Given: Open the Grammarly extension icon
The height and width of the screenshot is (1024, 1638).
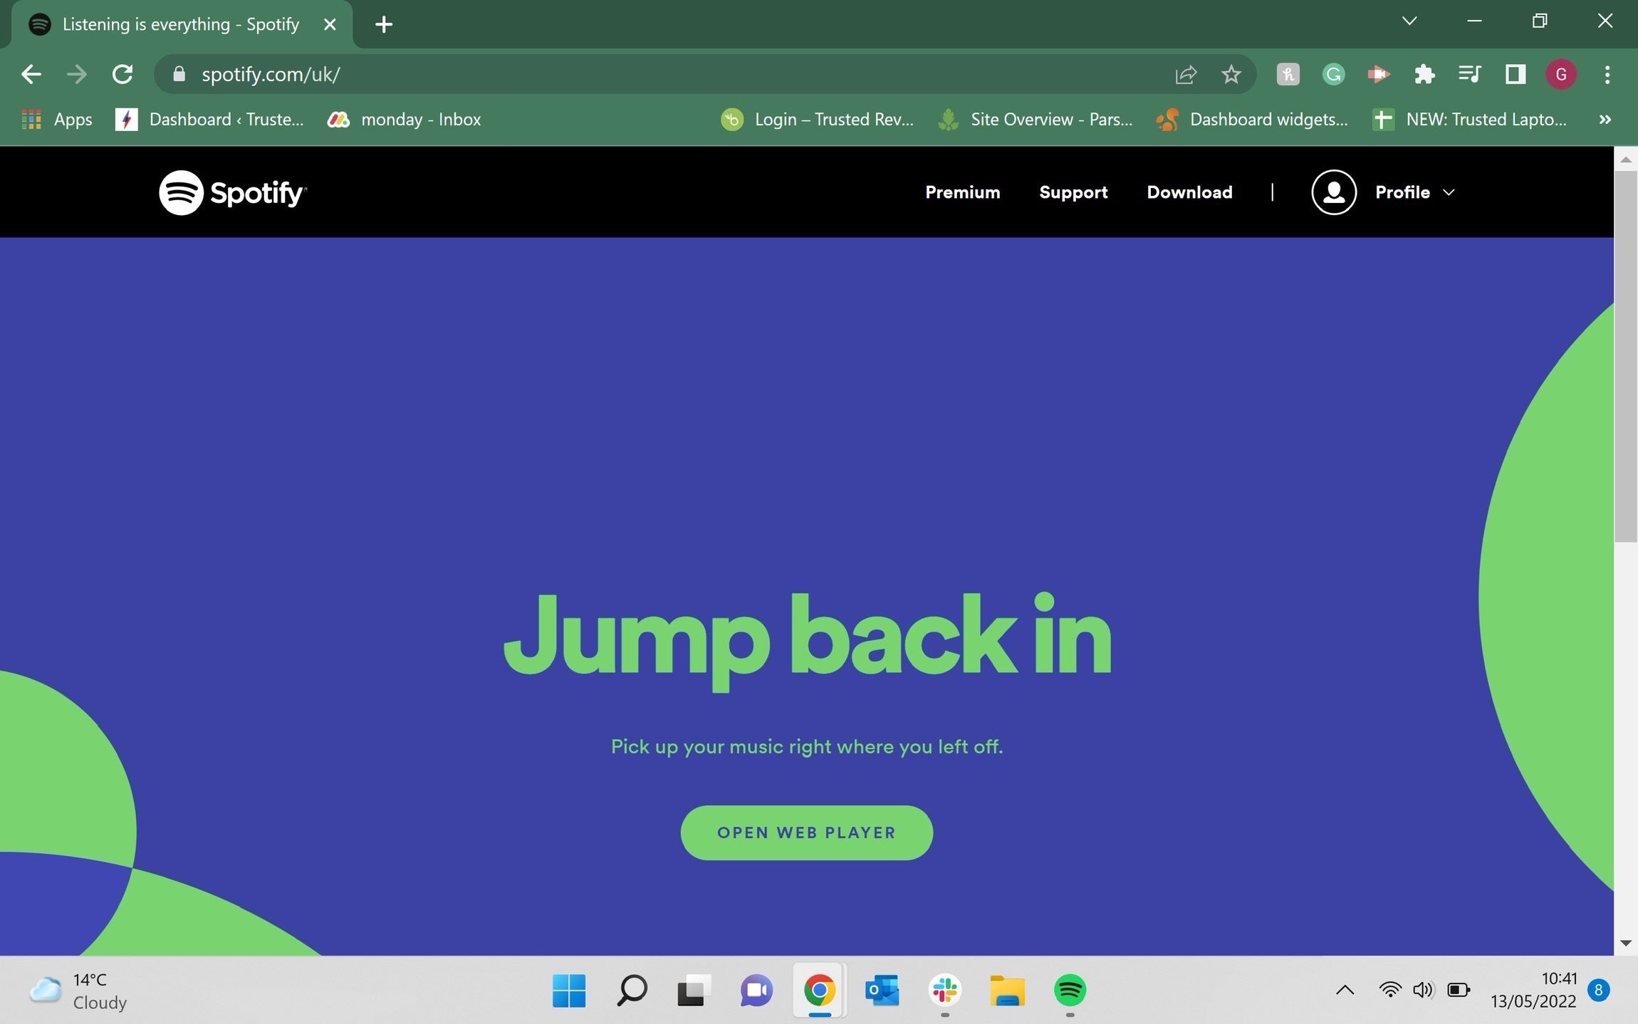Looking at the screenshot, I should [1333, 74].
